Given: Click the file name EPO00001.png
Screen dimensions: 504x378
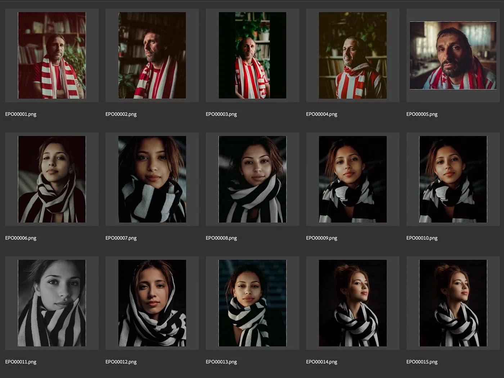Looking at the screenshot, I should [x=21, y=114].
